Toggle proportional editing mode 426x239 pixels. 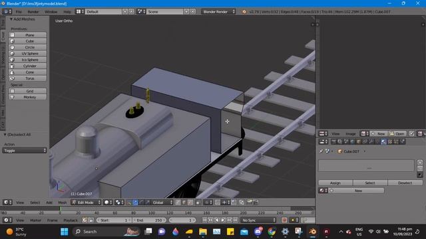[208, 202]
